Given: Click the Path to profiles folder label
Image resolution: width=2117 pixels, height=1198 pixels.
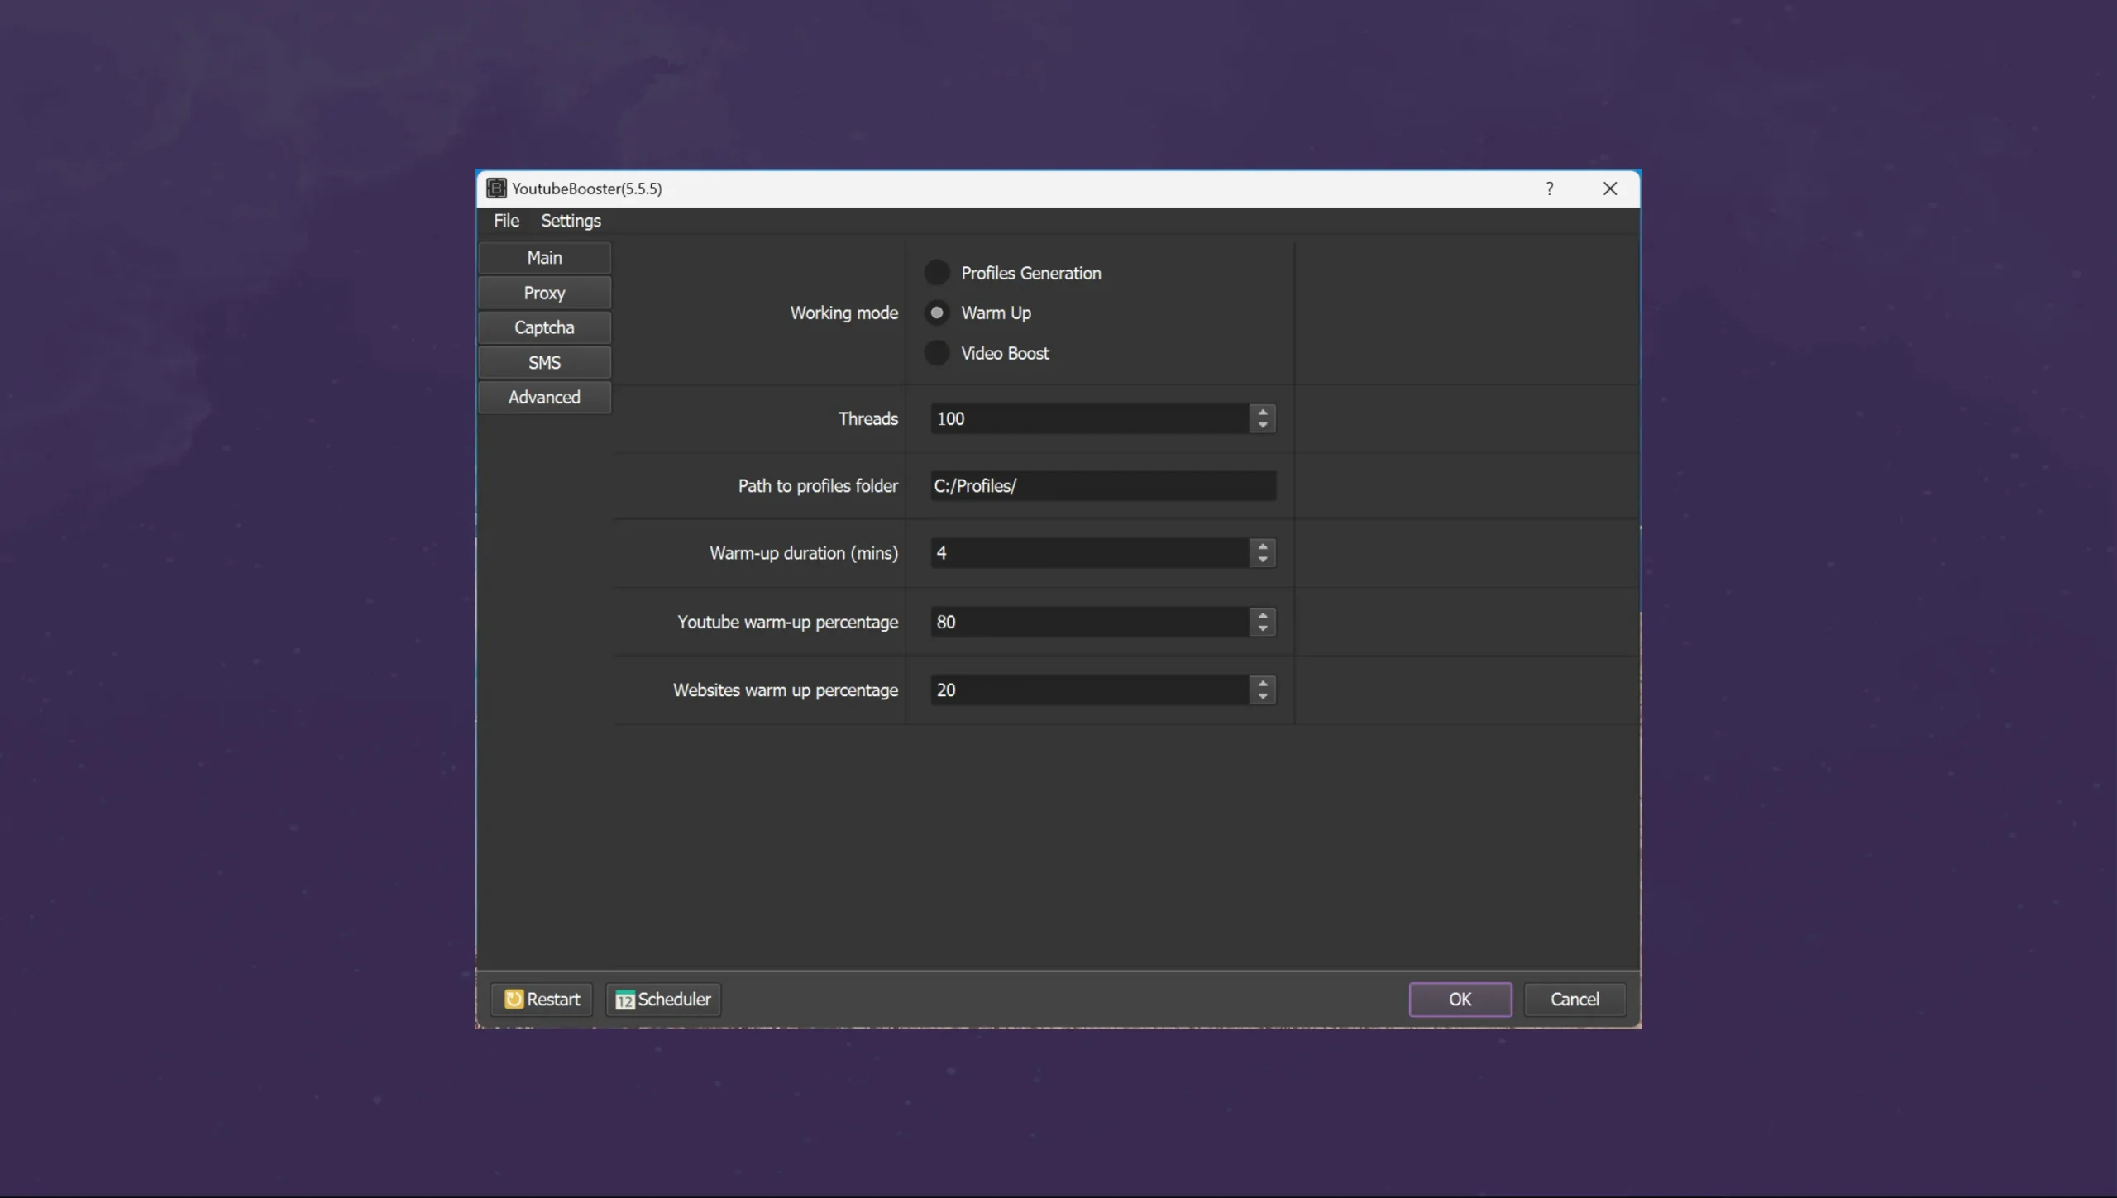Looking at the screenshot, I should click(x=817, y=486).
